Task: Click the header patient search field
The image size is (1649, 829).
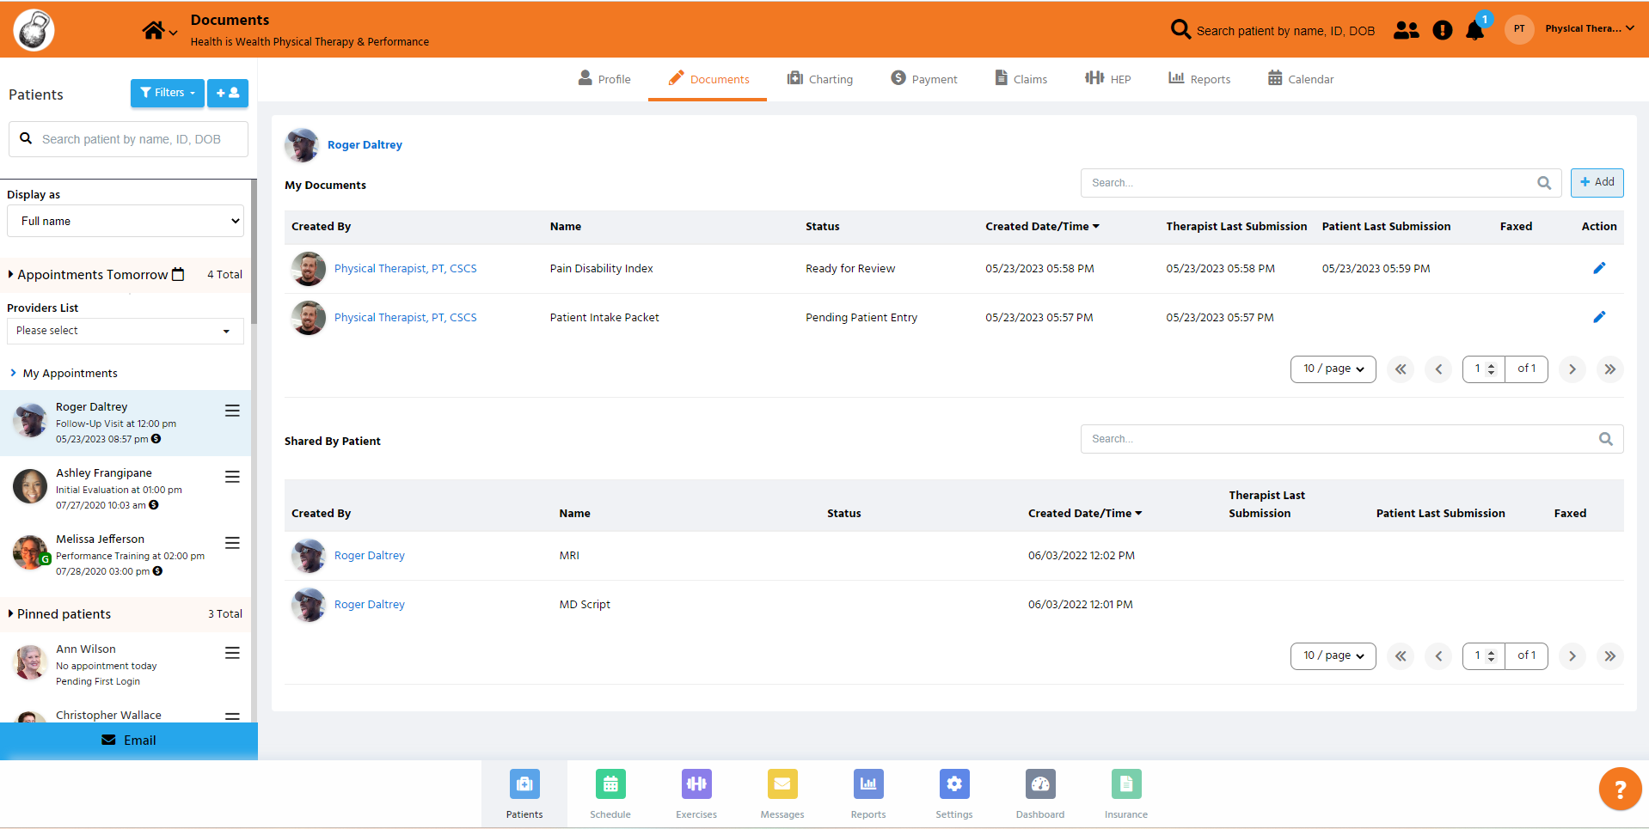Action: pos(1285,31)
